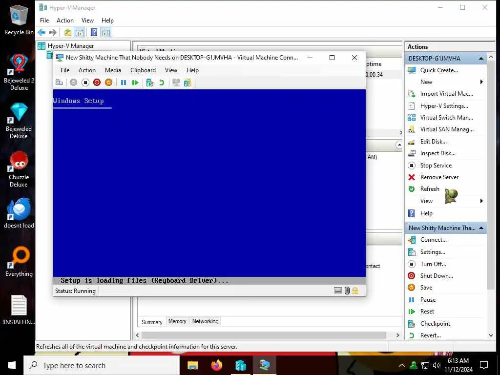Viewport: 500px width, 375px height.
Task: Click Checkpoint action in Actions pane
Action: click(435, 324)
